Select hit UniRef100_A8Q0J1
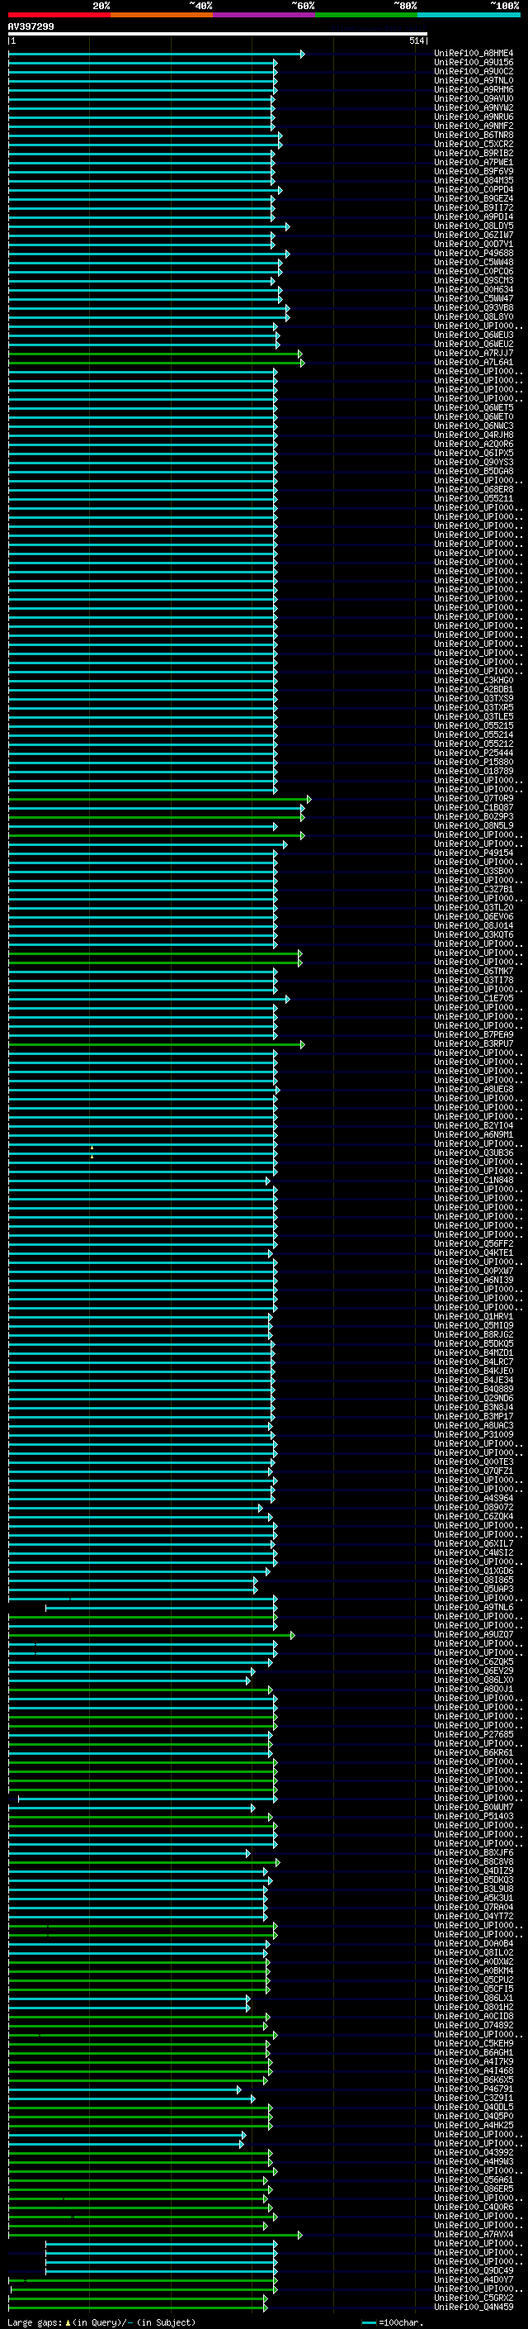The height and width of the screenshot is (2329, 528). [474, 1689]
